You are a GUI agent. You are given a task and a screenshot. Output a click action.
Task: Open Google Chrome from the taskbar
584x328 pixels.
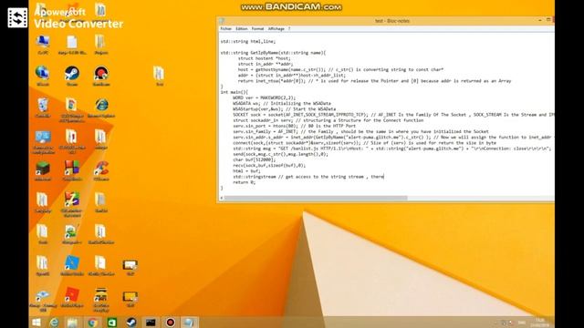click(93, 322)
